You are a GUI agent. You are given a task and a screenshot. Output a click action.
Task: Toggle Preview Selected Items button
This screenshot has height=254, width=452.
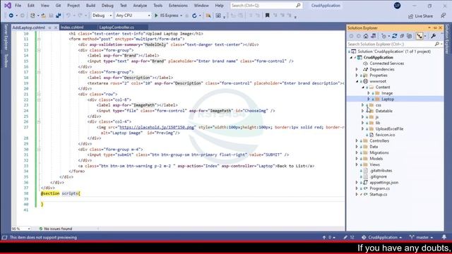[x=420, y=36]
